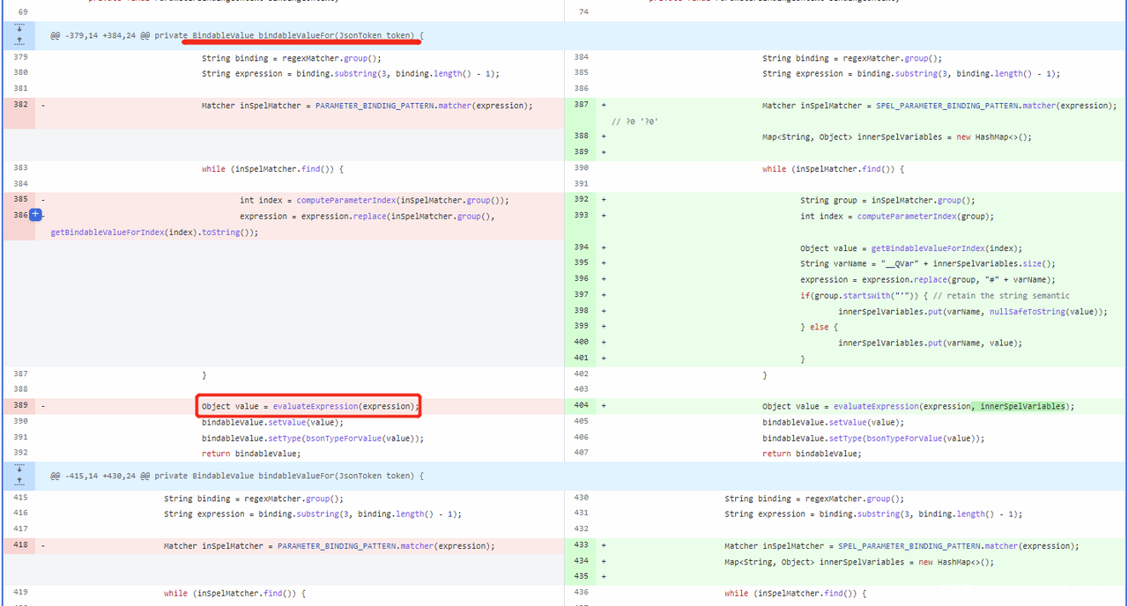Click the highlighted innerSpelVariables argument on line 404
Viewport: 1128px width, 606px height.
pyautogui.click(x=1019, y=406)
